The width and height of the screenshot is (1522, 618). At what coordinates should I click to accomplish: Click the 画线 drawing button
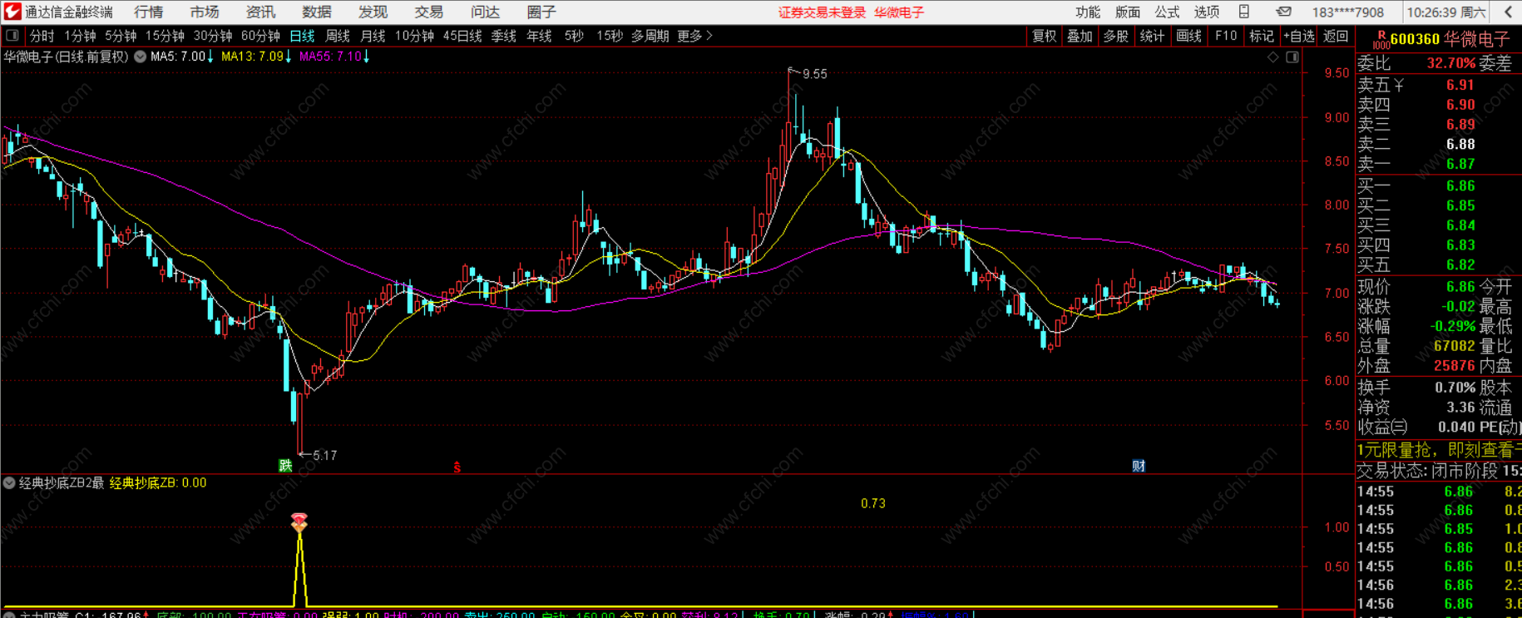(1189, 36)
